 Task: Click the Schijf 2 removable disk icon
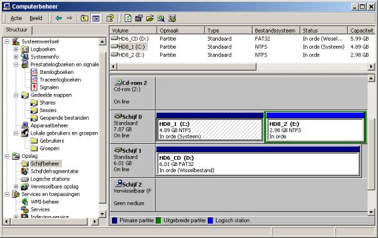click(118, 184)
